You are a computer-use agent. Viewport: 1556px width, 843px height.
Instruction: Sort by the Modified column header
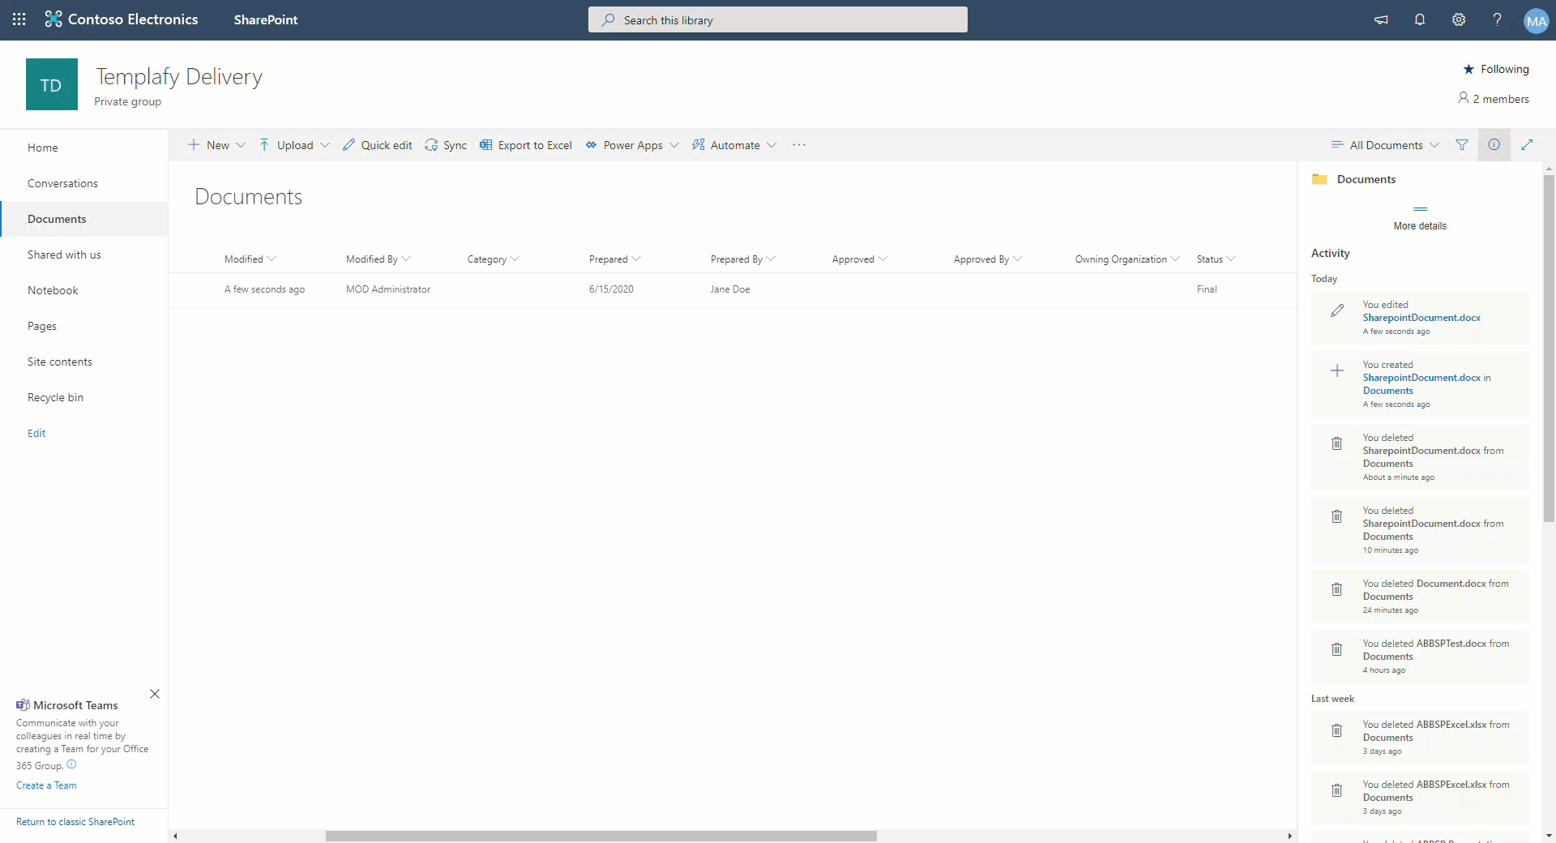point(250,259)
